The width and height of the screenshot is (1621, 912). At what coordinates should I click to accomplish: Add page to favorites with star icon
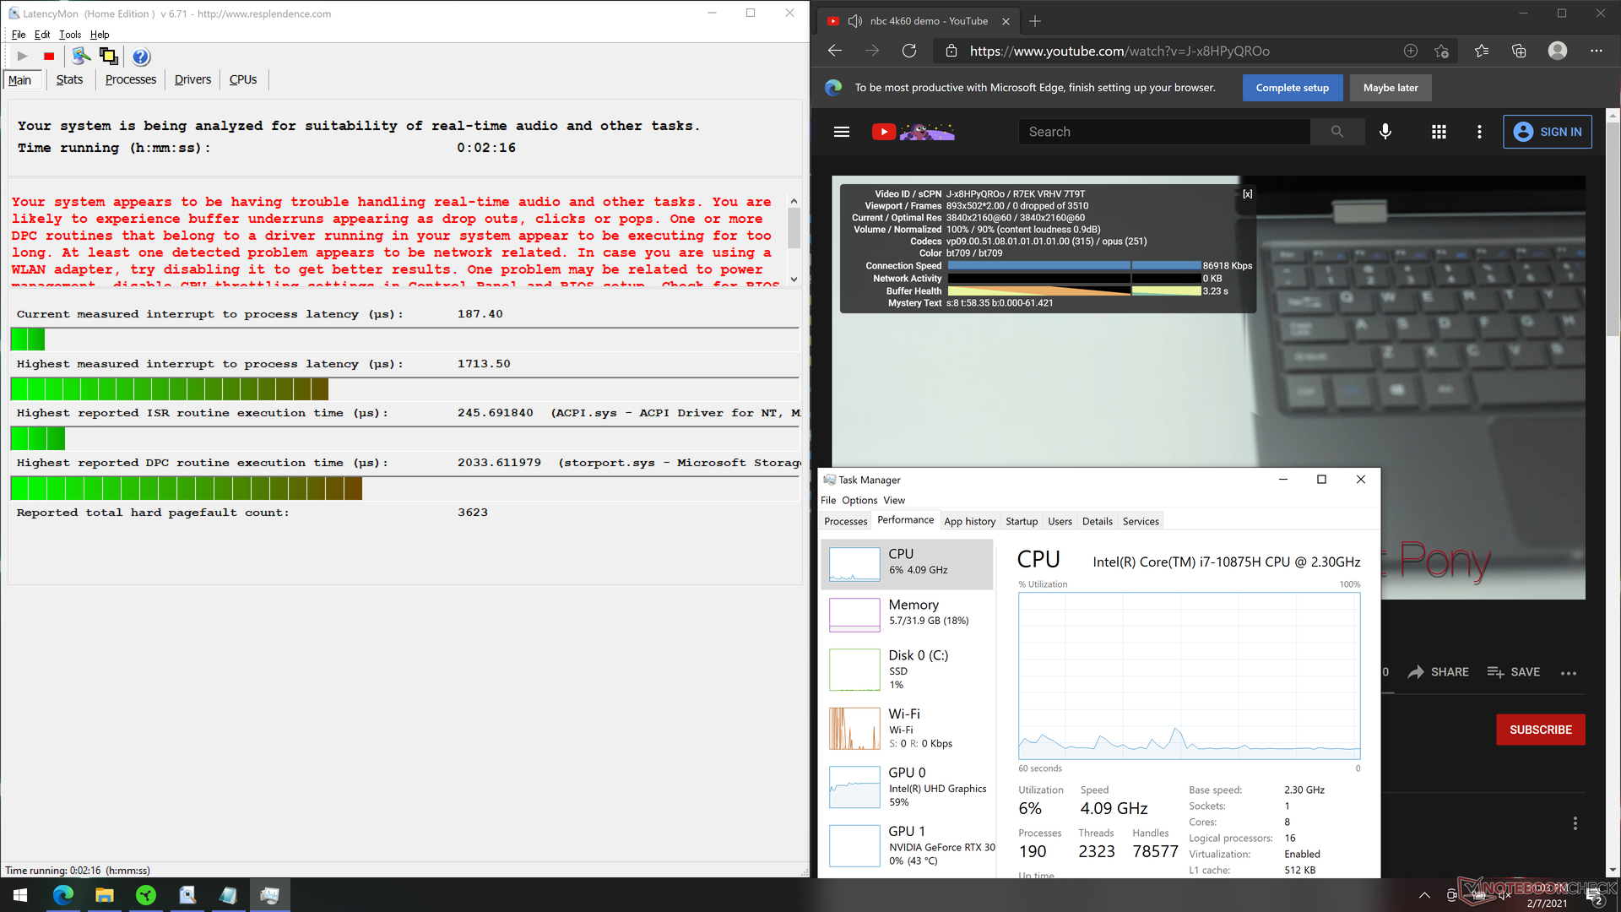pos(1441,51)
